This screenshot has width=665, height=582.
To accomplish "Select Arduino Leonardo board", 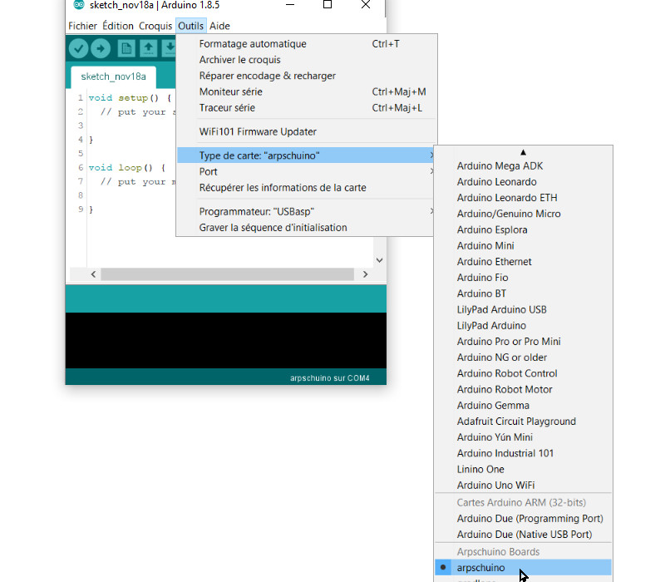I will point(524,182).
